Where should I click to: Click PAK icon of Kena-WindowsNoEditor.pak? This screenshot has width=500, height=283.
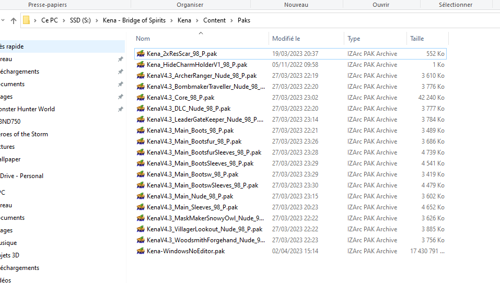coord(141,251)
